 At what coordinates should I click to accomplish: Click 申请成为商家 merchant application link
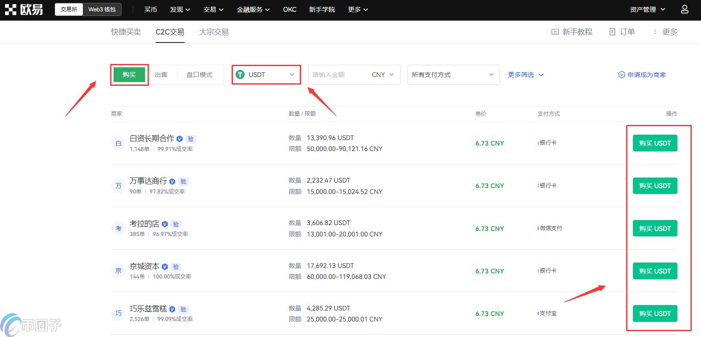click(642, 75)
